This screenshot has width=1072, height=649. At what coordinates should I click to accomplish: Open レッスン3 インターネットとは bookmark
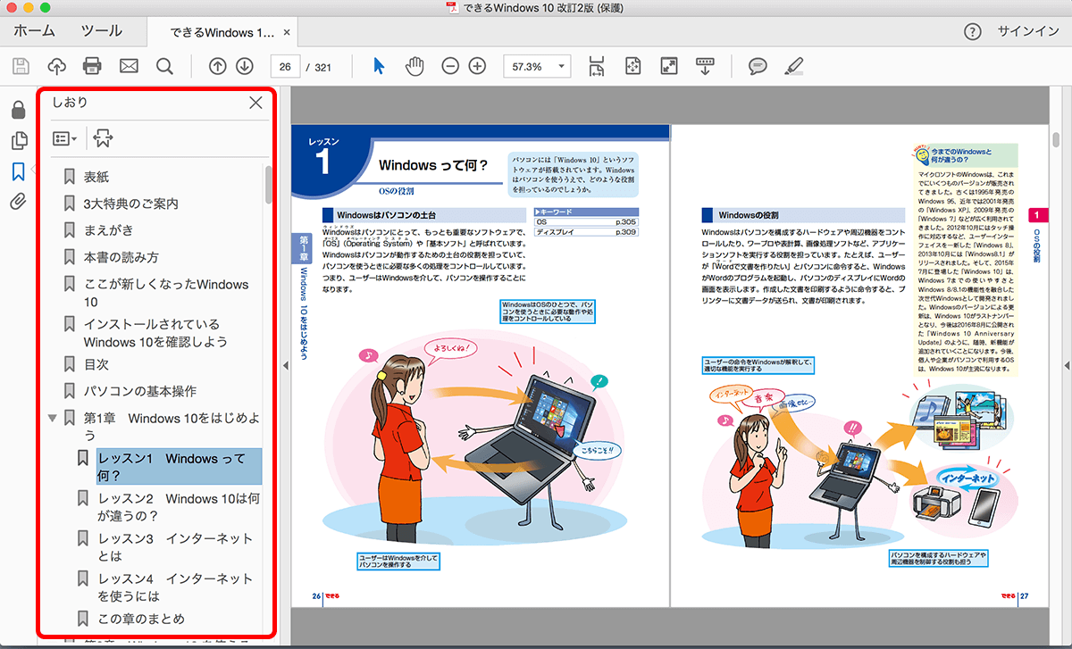(176, 547)
